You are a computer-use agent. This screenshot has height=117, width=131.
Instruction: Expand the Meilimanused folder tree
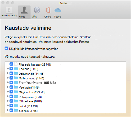coord(8,78)
